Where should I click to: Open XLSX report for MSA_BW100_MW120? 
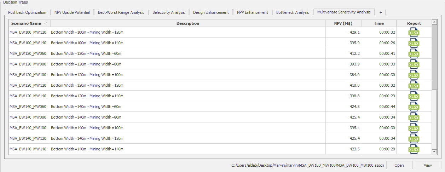414,33
